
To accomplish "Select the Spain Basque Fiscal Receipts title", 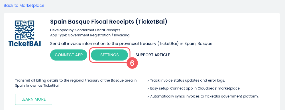I will coord(109,22).
